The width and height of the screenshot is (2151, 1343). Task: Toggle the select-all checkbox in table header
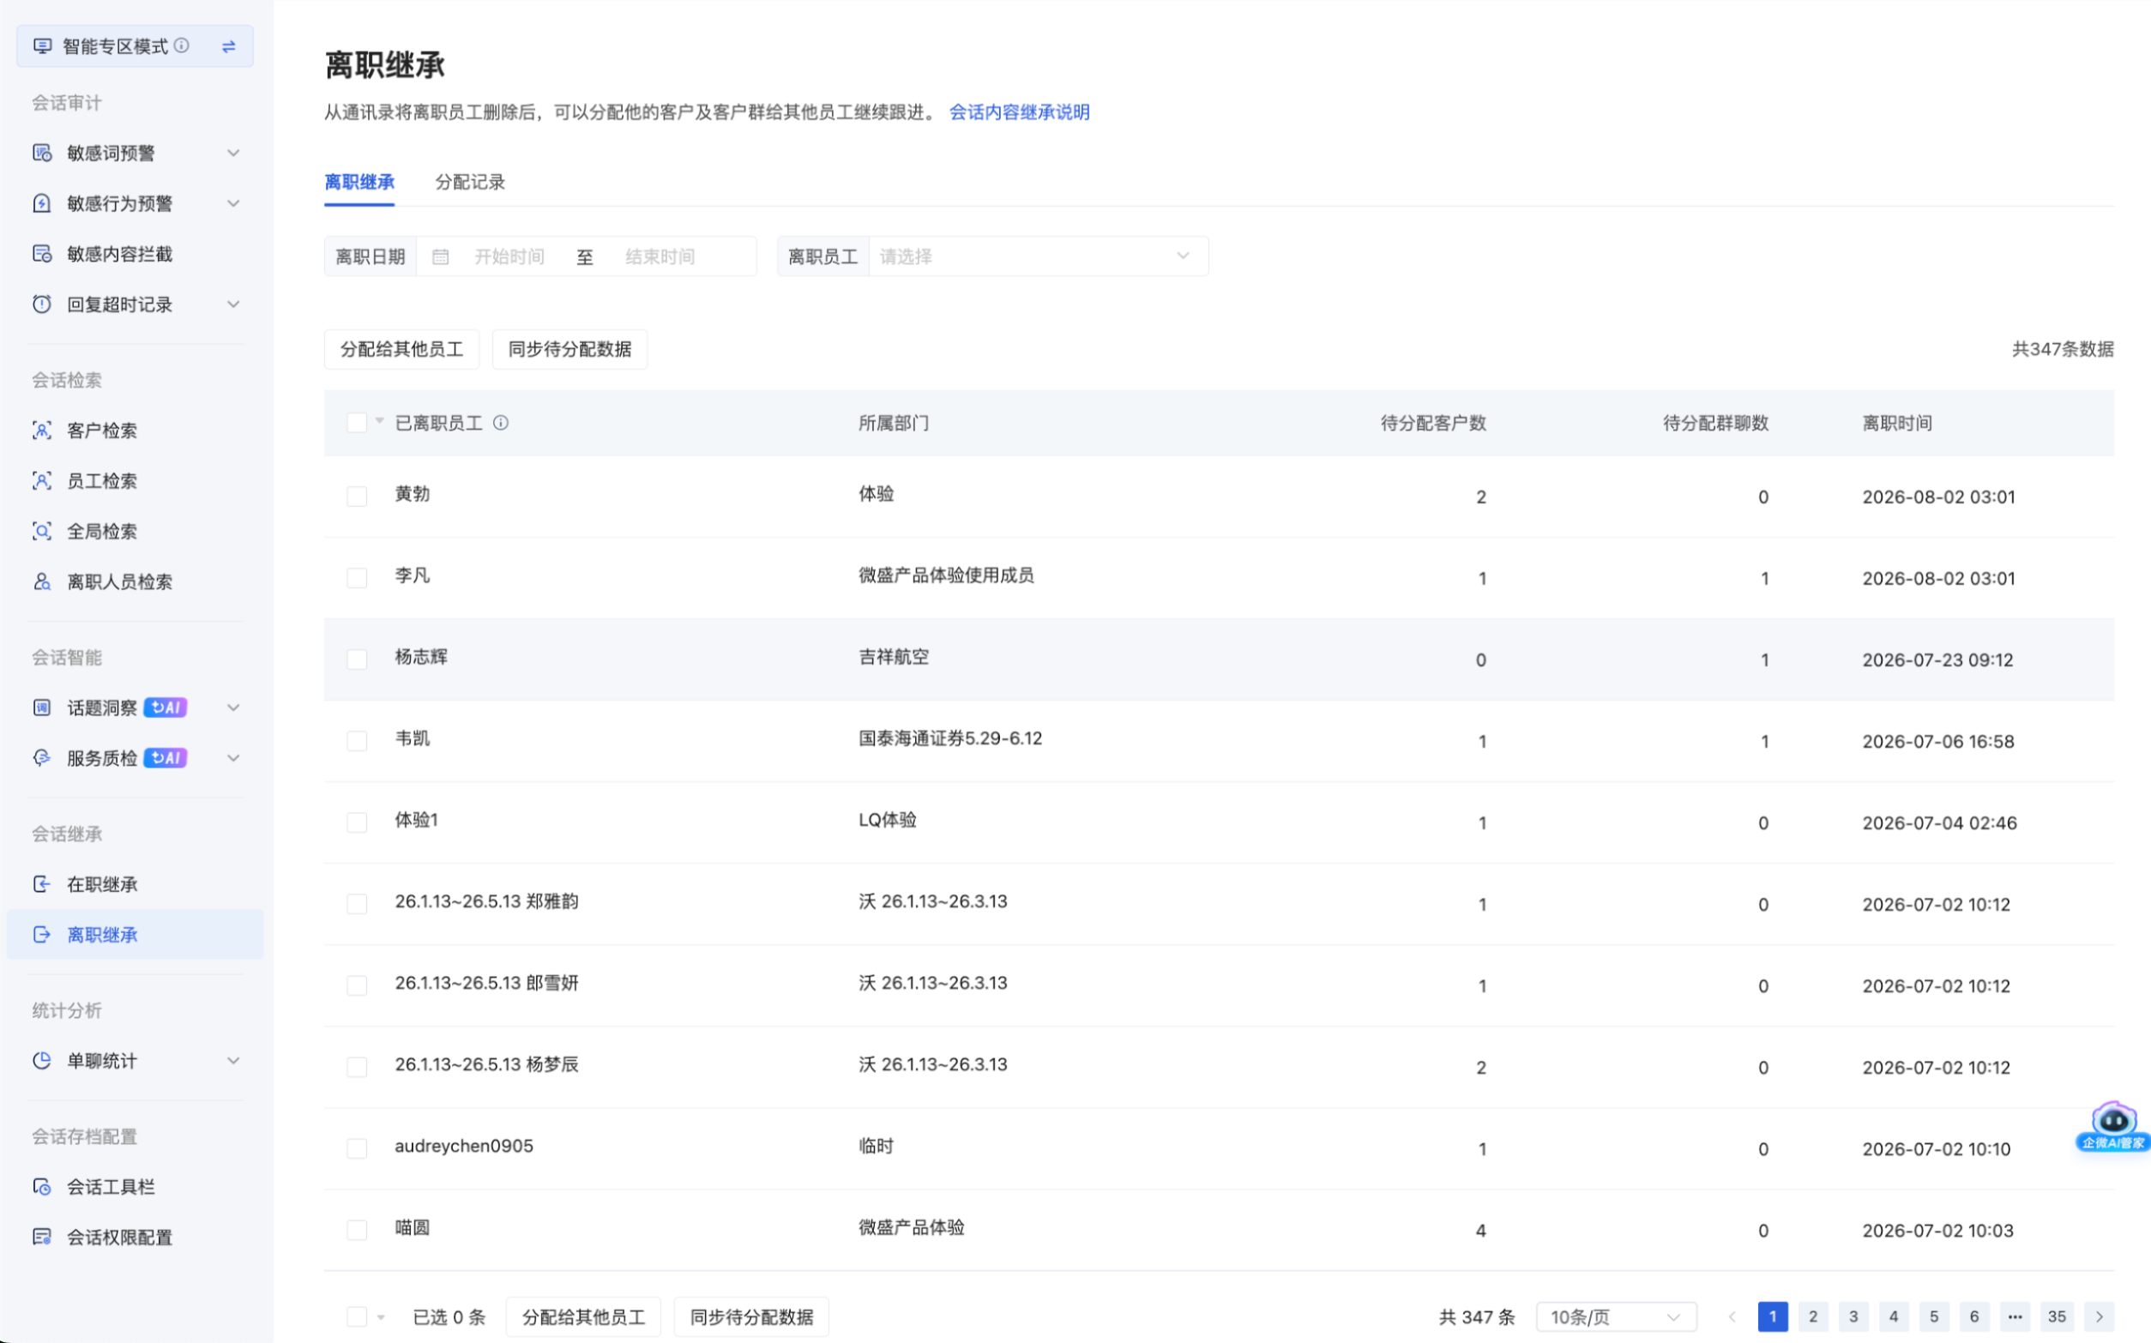click(x=357, y=423)
